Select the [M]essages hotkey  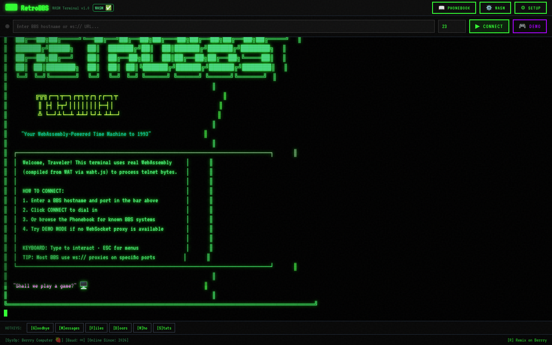69,328
